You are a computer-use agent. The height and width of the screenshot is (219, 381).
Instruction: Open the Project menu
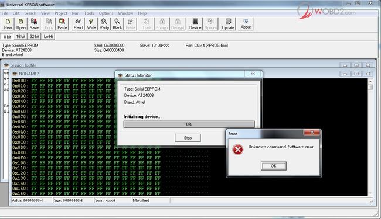click(61, 13)
